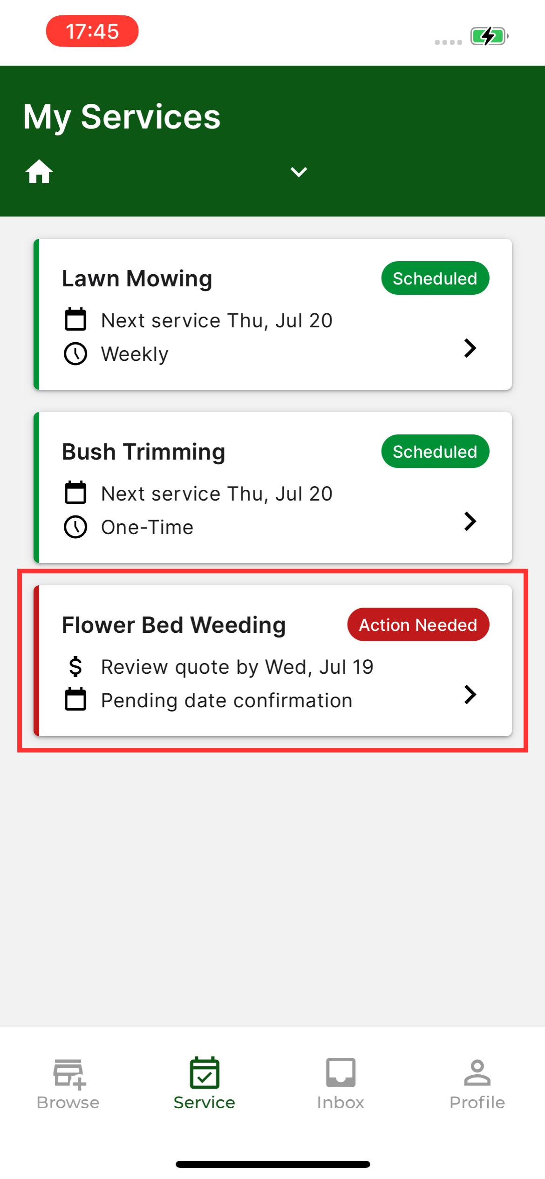Click the clock icon next to One-Time
The width and height of the screenshot is (545, 1179).
(75, 527)
